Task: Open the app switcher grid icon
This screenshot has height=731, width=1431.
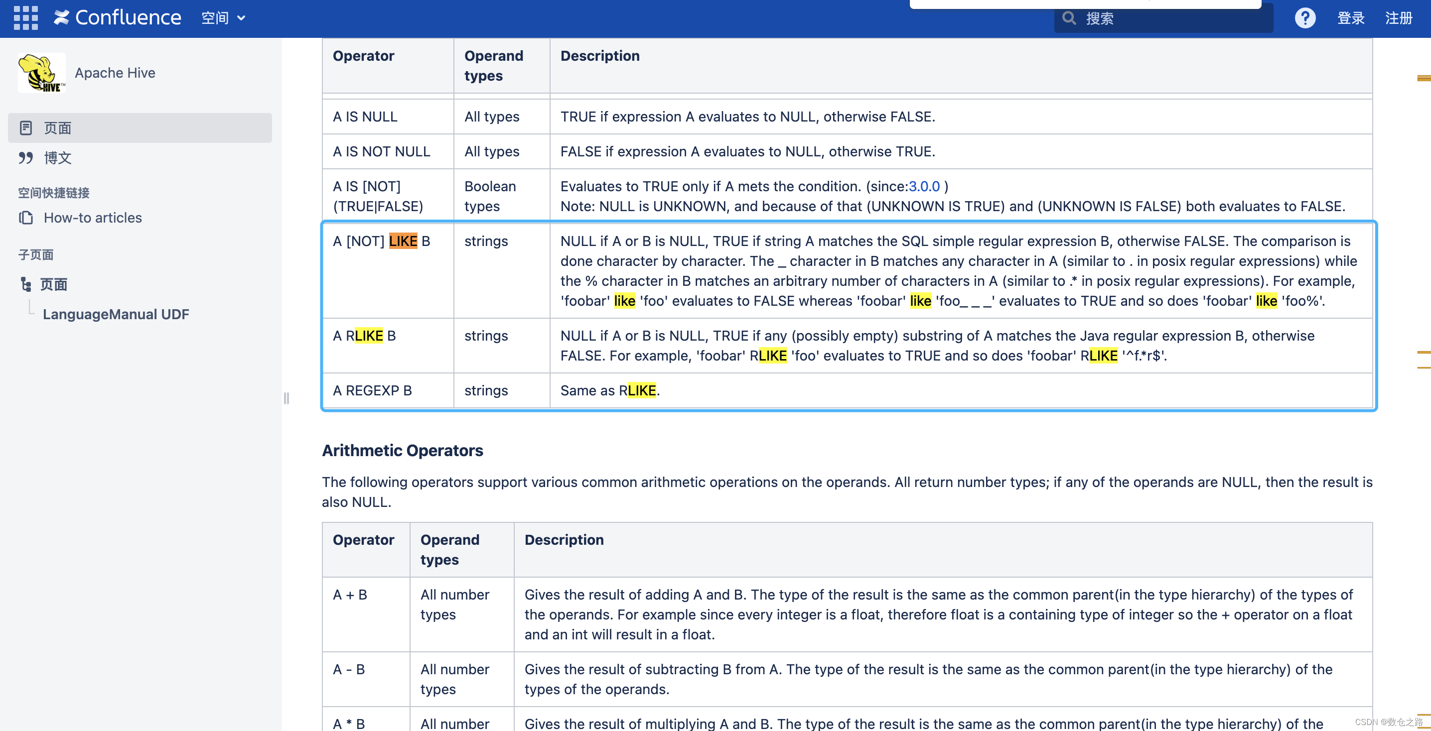Action: pos(25,18)
